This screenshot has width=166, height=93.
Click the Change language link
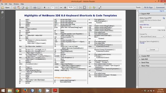142,43
